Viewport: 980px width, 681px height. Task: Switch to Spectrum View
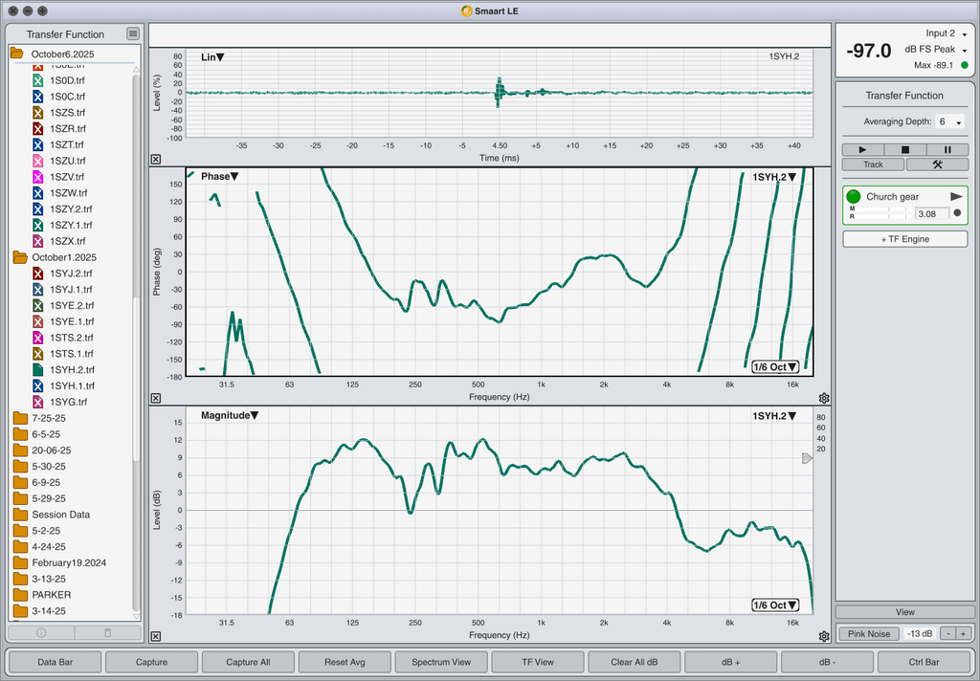coord(440,662)
